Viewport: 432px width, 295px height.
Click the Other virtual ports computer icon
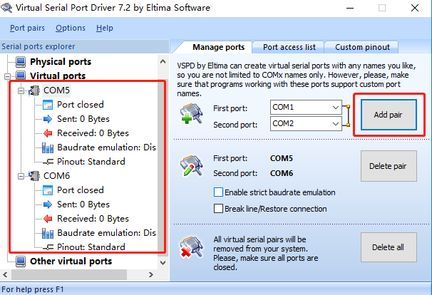[x=21, y=262]
